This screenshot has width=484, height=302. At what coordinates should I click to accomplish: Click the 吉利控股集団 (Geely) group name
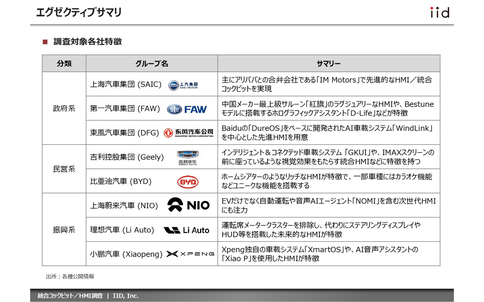(127, 157)
